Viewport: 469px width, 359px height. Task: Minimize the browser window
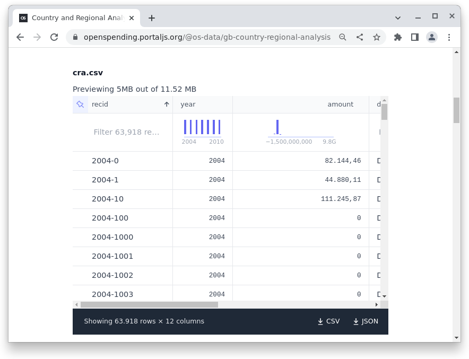[x=418, y=17]
